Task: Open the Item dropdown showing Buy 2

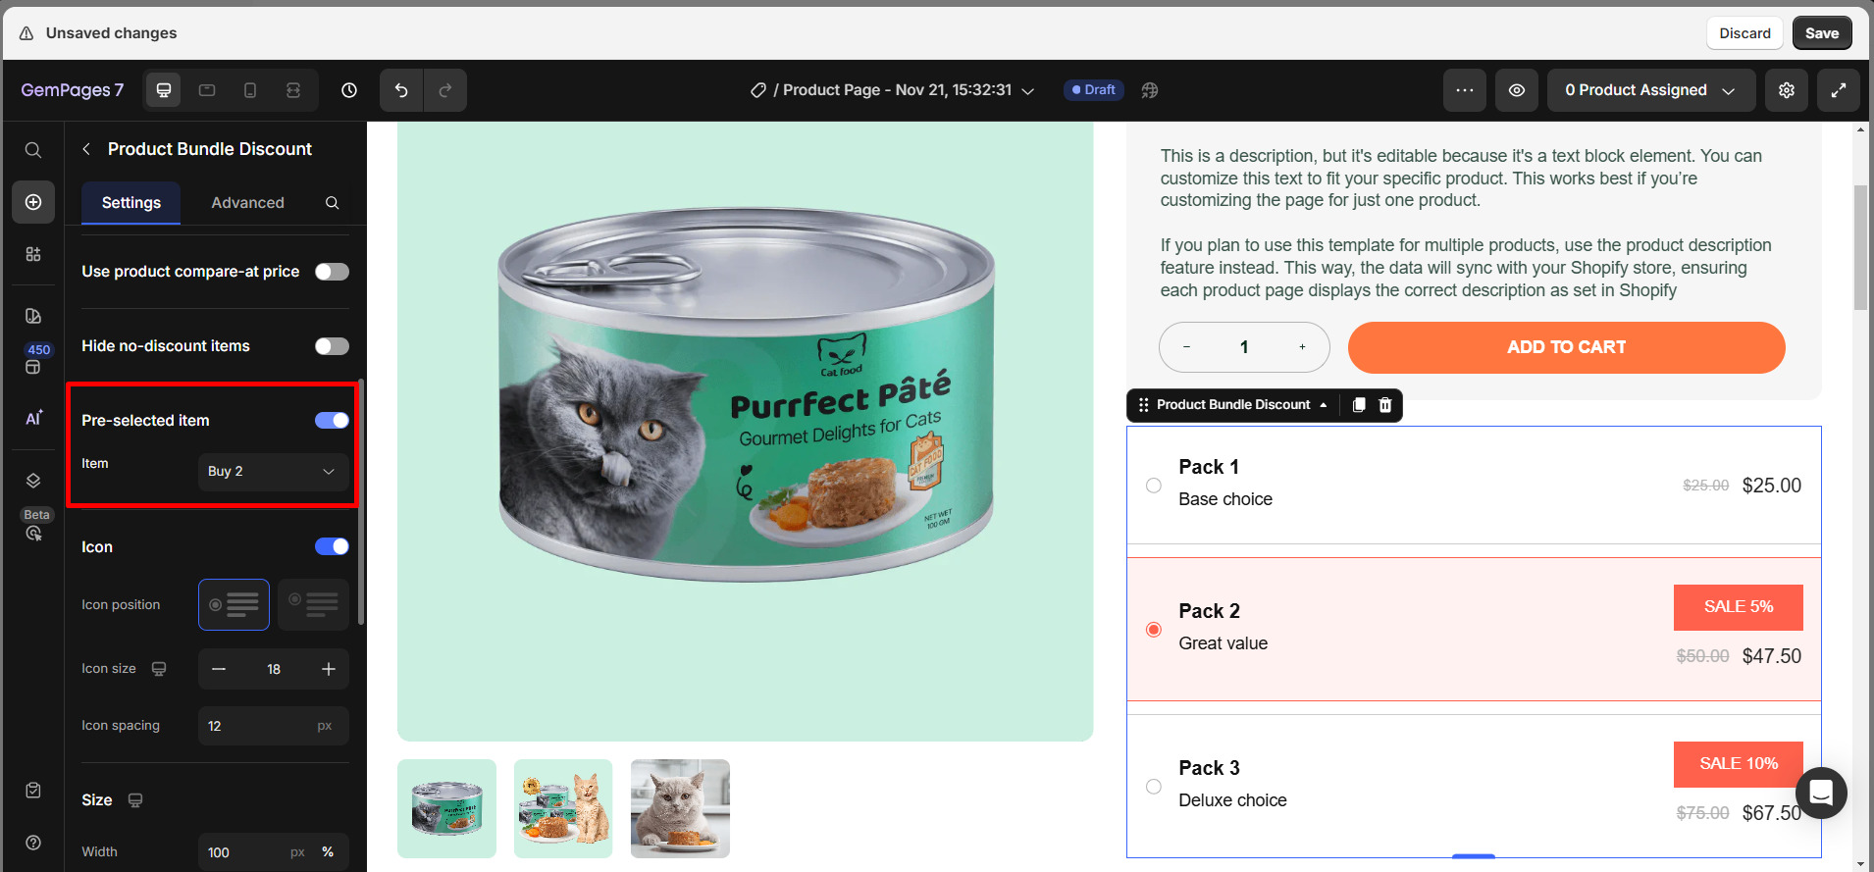Action: (273, 472)
